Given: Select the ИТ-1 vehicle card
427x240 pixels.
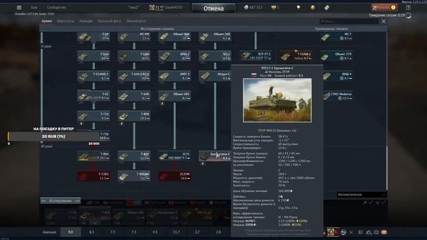Looking at the screenshot, I should [x=215, y=56].
